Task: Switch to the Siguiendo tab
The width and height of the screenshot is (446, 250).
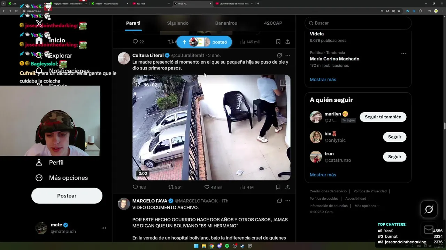Action: pos(178,23)
